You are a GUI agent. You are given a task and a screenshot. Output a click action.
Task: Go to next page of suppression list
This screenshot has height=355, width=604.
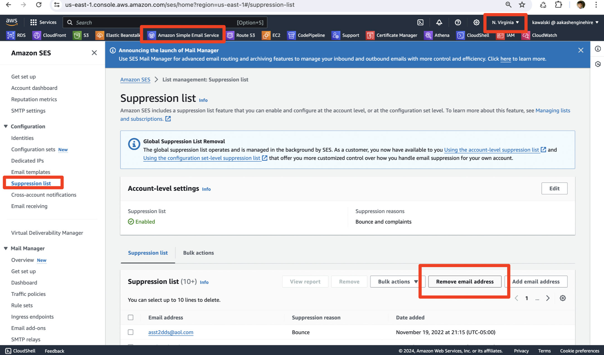pos(548,298)
